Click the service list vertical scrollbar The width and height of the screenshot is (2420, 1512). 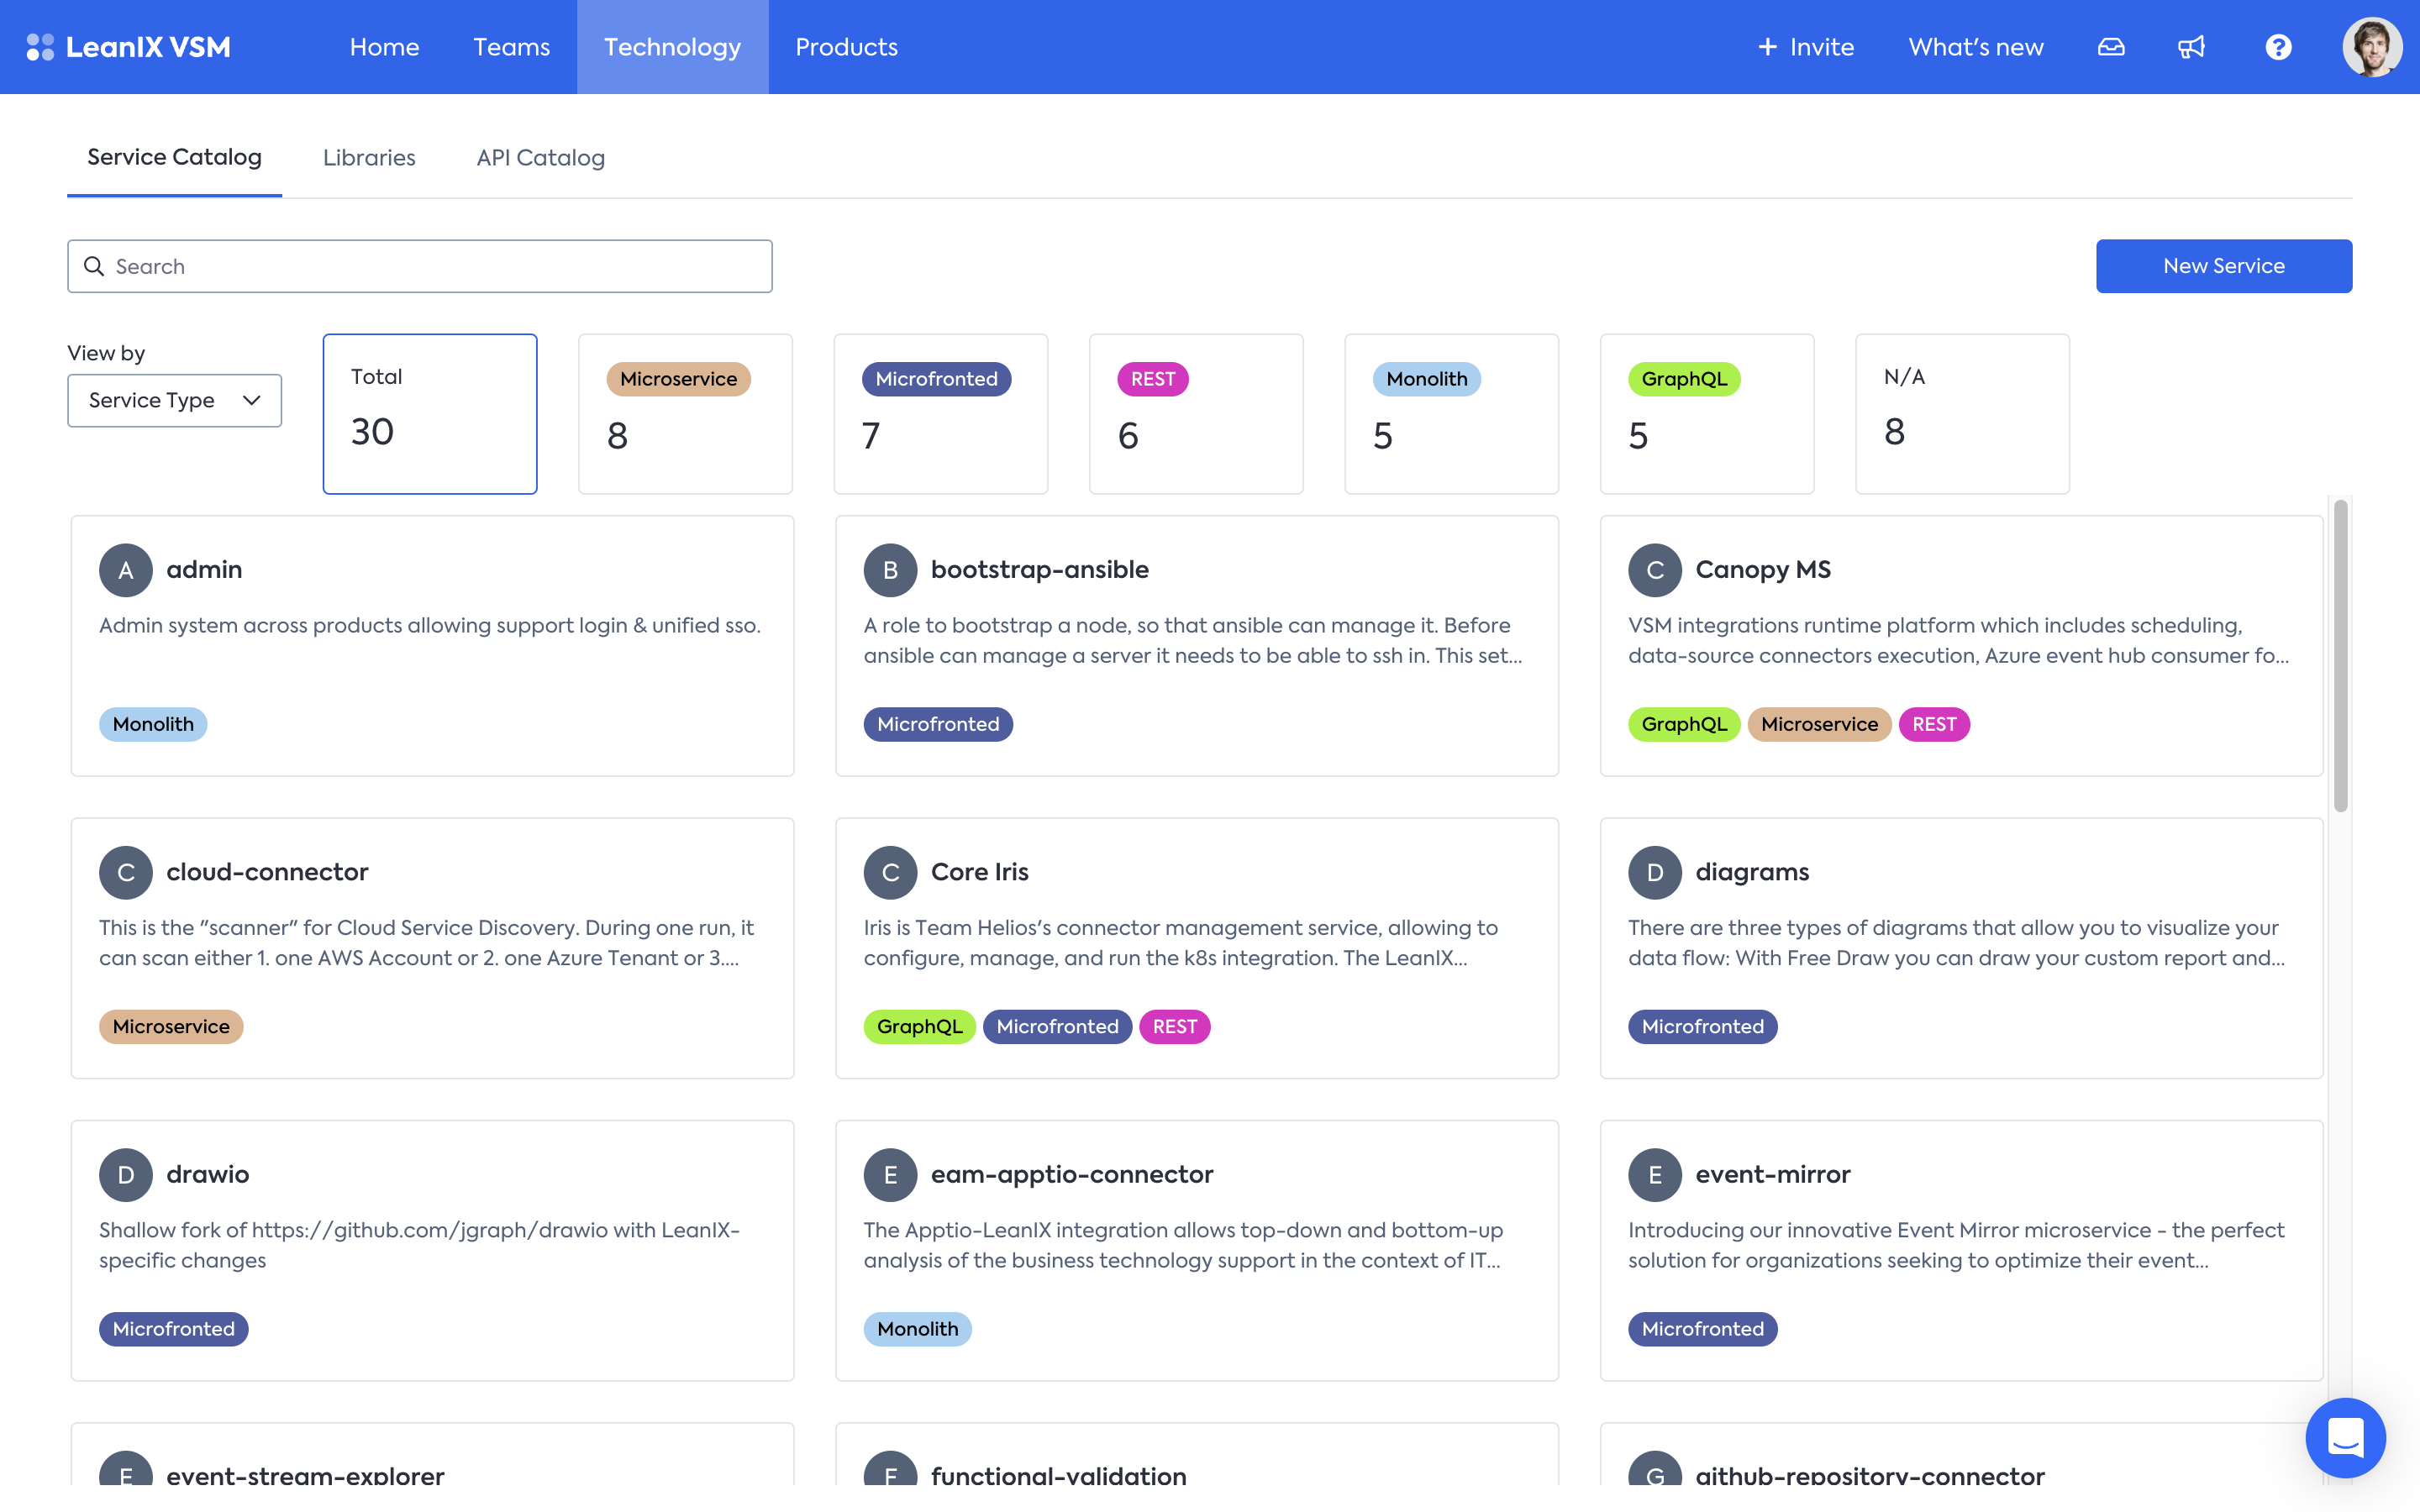pyautogui.click(x=2340, y=656)
